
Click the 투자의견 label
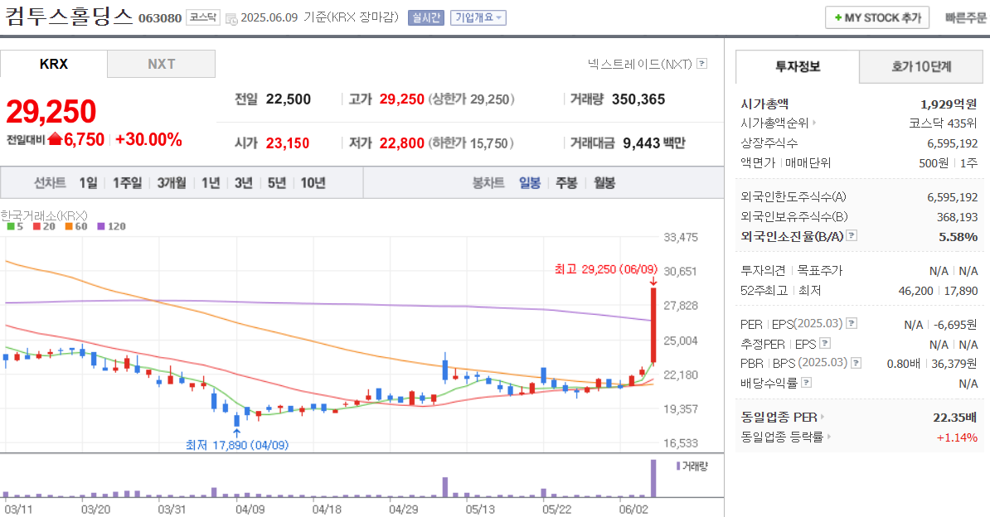[x=762, y=270]
